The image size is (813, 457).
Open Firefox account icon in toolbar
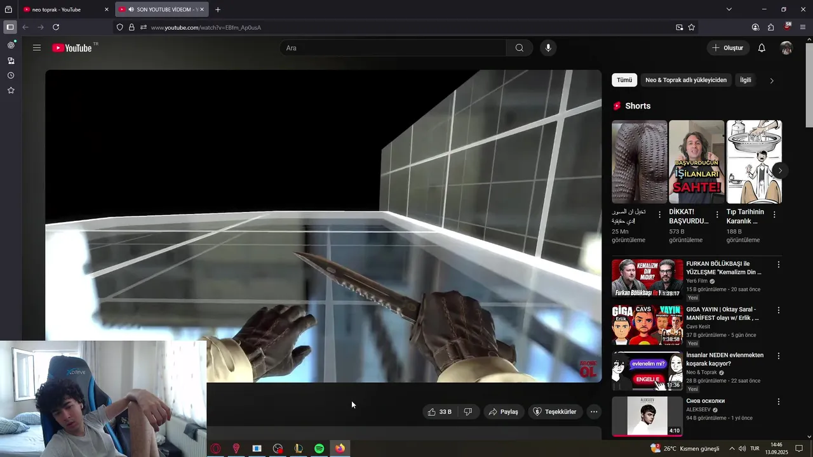(x=755, y=27)
